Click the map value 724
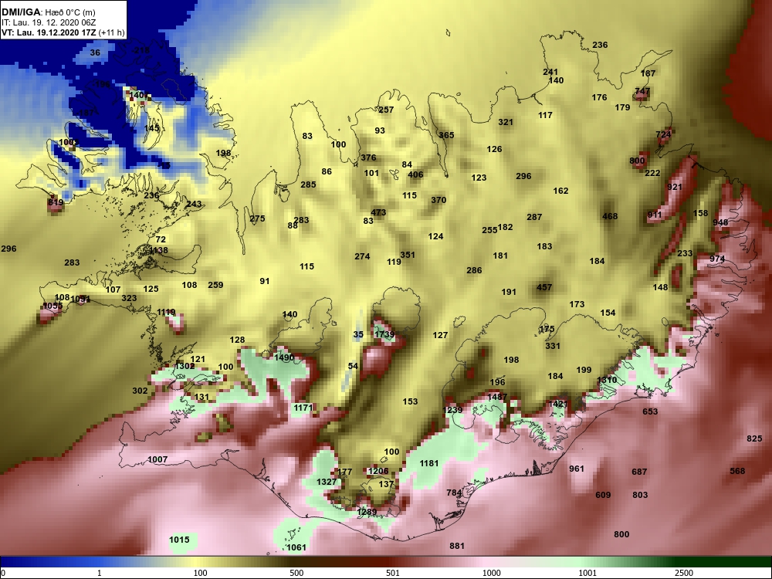772x579 pixels. (x=663, y=134)
